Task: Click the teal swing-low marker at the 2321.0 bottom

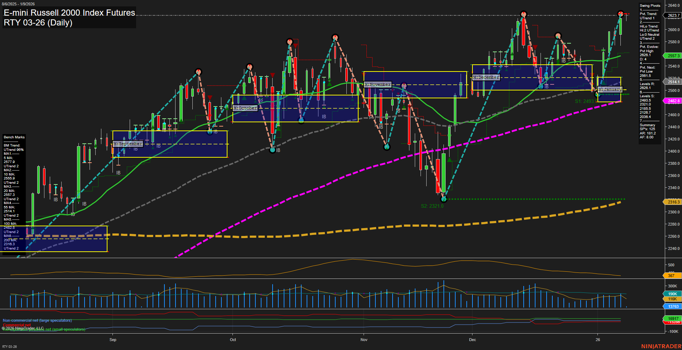Action: coord(443,199)
